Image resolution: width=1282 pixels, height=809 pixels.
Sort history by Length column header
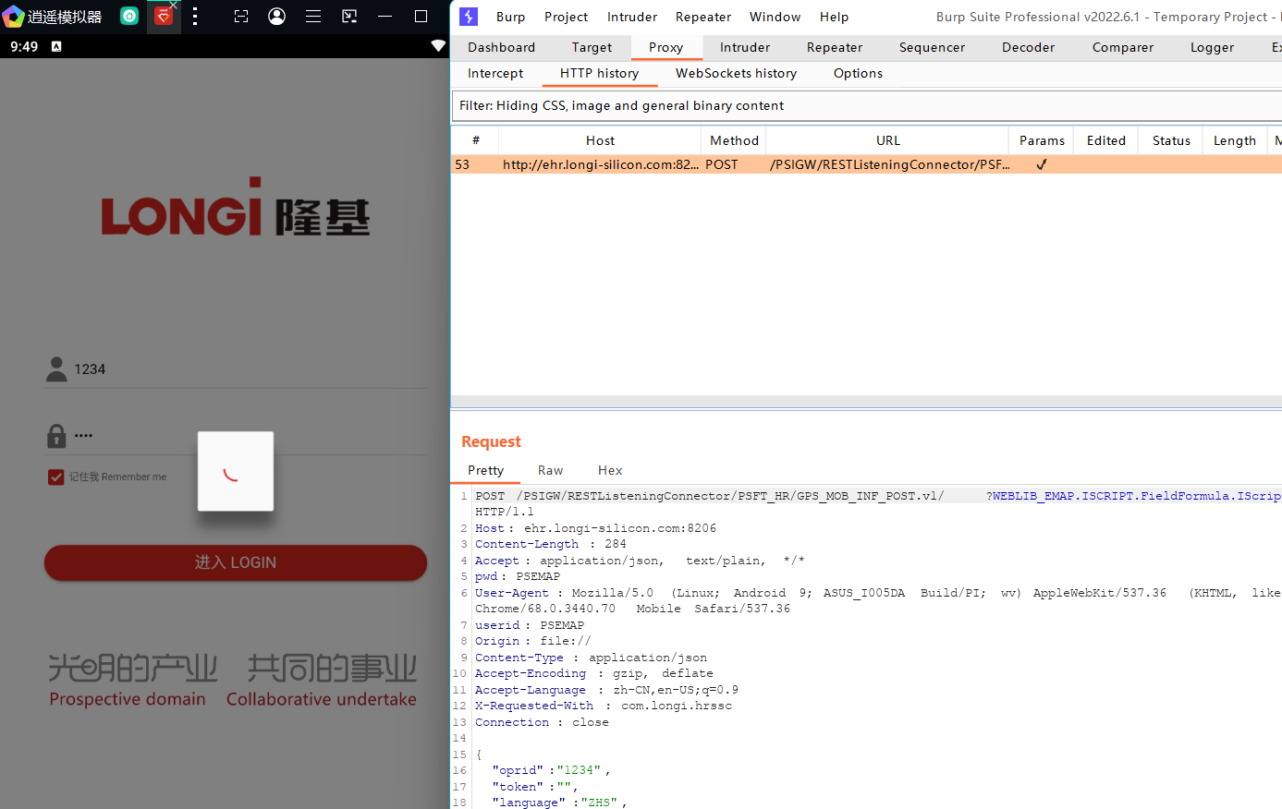(1235, 140)
